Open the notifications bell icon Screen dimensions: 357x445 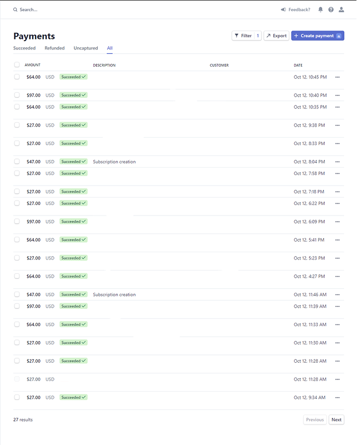point(320,9)
